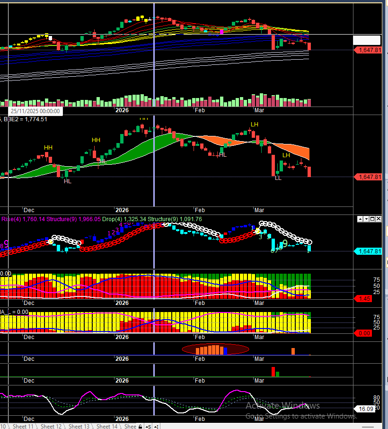Switch to the Sheet 14 tab
The width and height of the screenshot is (388, 429).
click(x=107, y=426)
